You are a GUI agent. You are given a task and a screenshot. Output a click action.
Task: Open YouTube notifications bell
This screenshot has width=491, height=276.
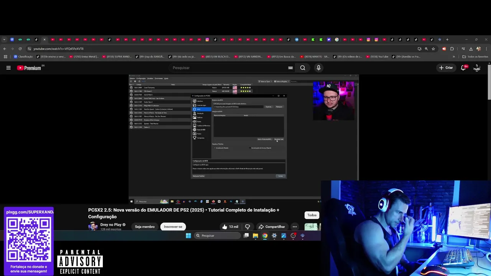[x=463, y=68]
